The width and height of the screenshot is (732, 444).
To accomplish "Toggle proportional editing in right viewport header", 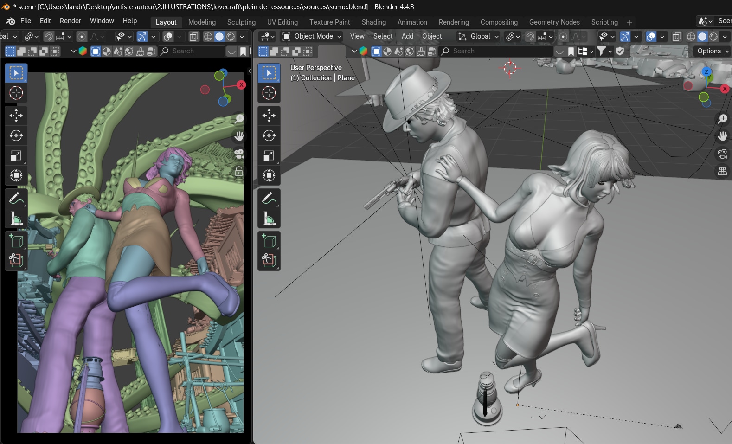I will (x=563, y=36).
